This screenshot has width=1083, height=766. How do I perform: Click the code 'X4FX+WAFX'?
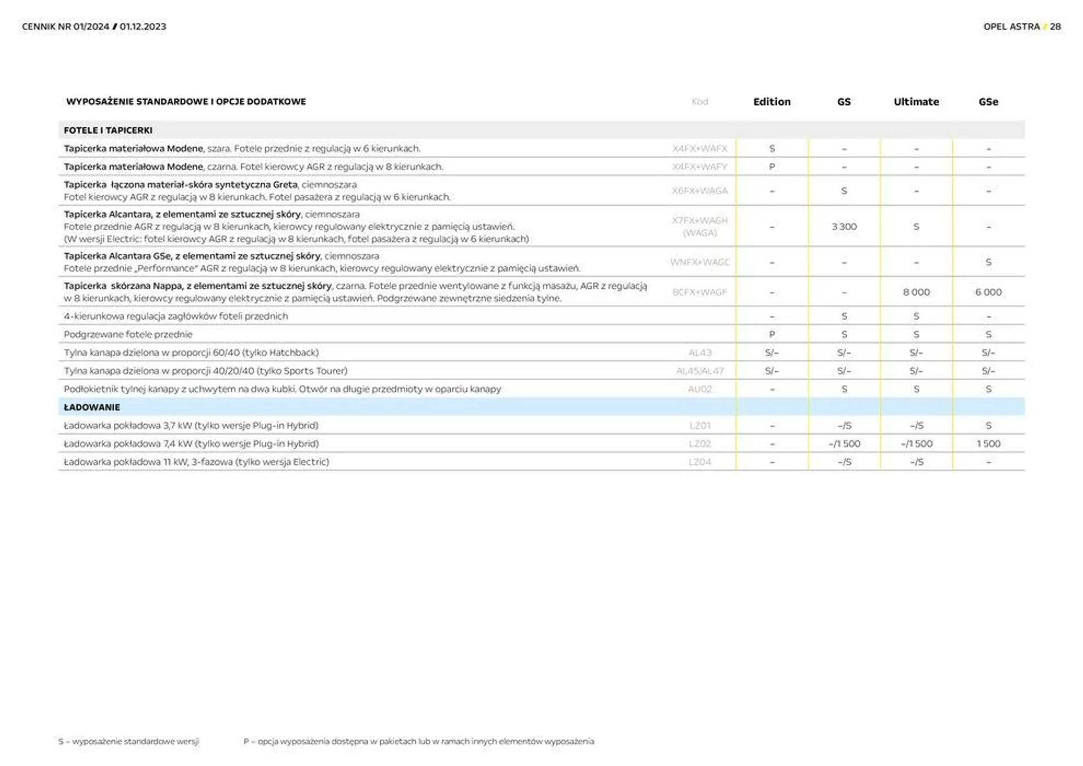tap(699, 148)
